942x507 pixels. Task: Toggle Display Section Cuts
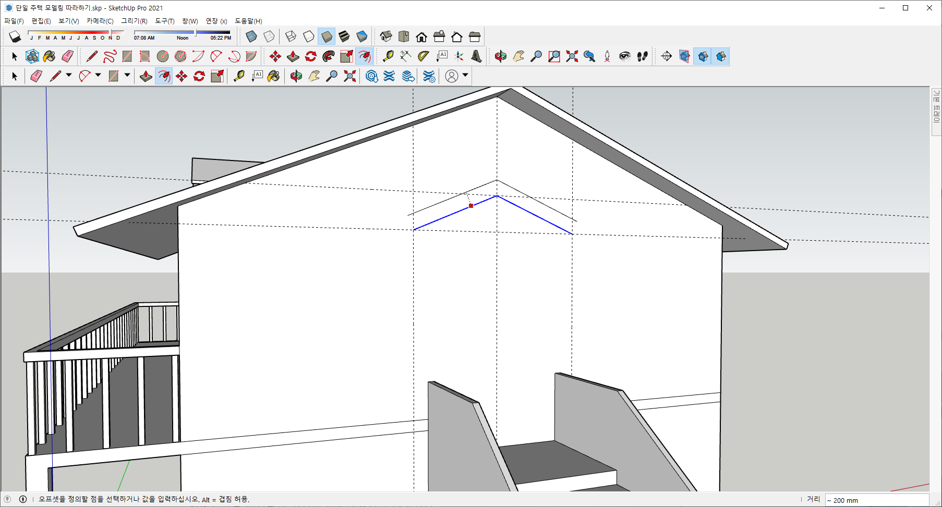703,56
